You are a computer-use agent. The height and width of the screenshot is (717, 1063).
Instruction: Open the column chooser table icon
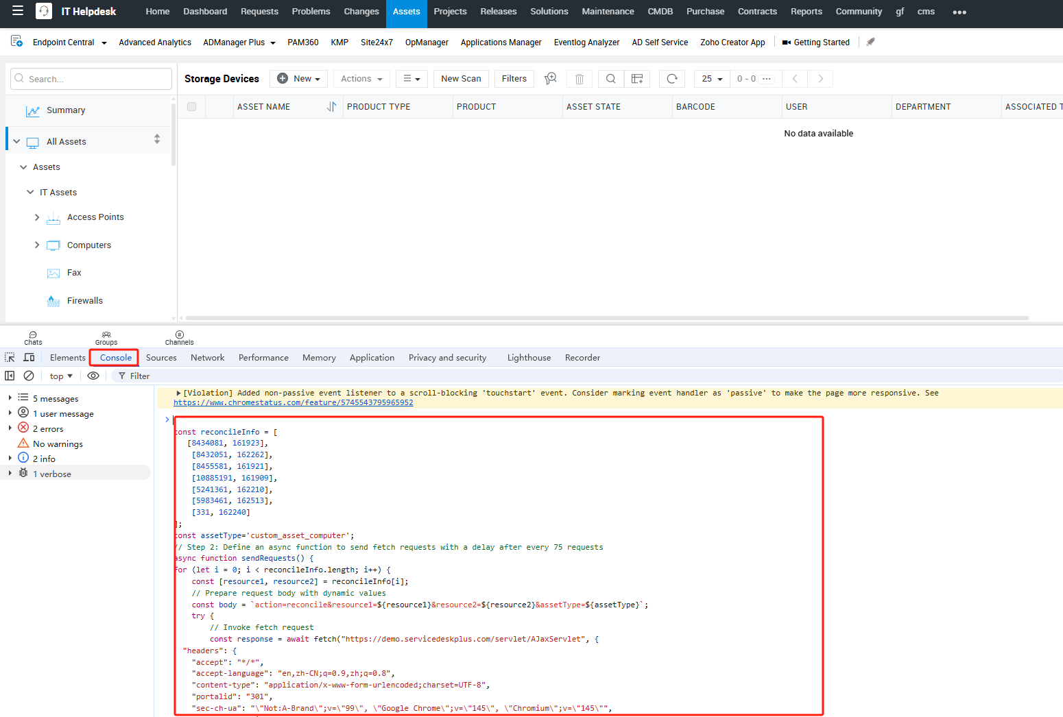(x=637, y=79)
